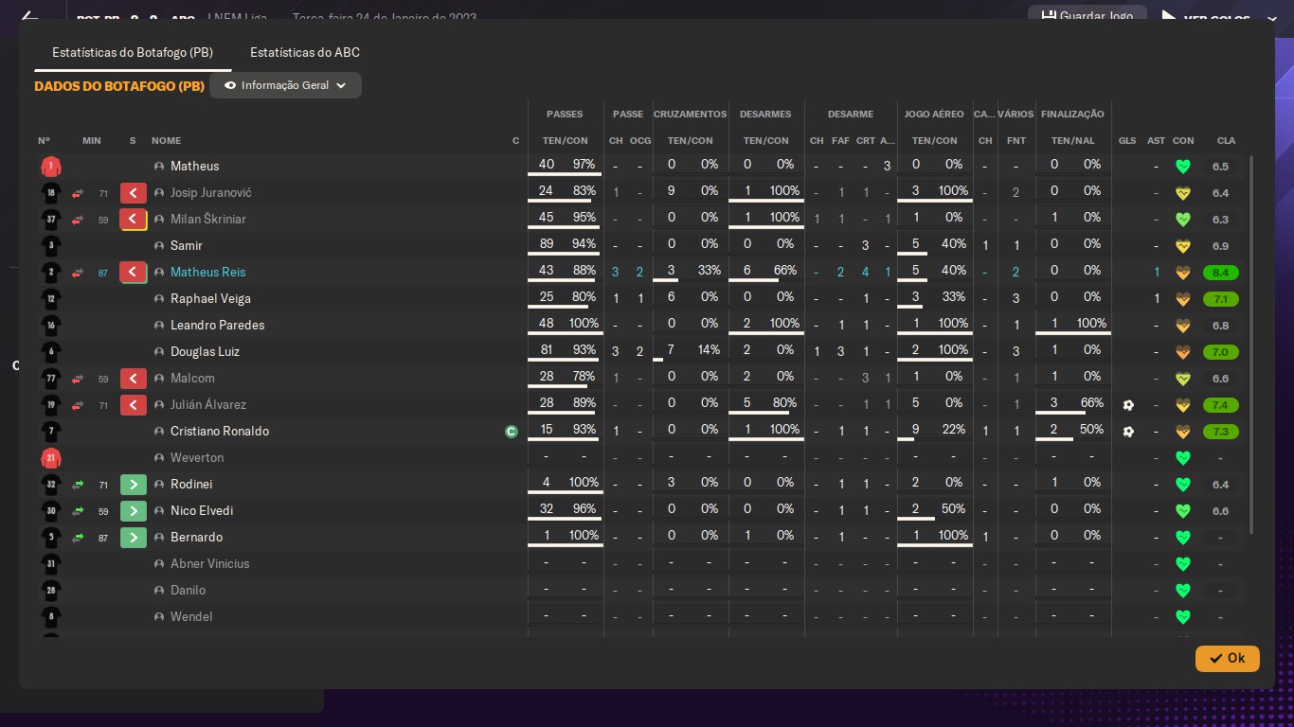This screenshot has width=1294, height=727.
Task: Click swap arrows icon in Malcom row
Action: (x=78, y=379)
